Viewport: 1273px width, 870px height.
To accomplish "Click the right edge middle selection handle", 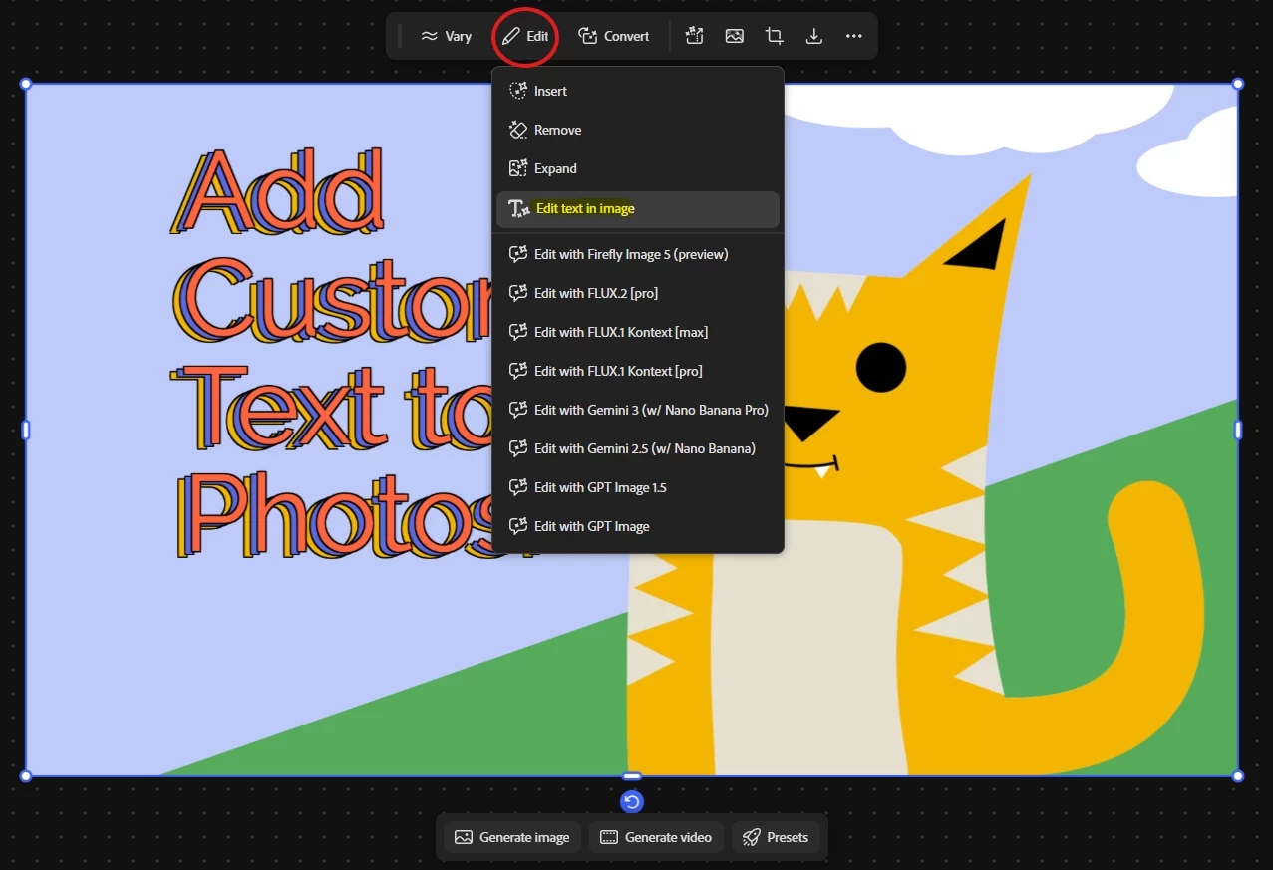I will click(1238, 430).
